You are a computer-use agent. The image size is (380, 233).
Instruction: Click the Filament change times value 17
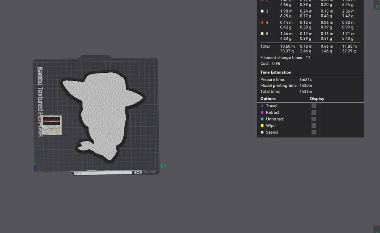(x=308, y=58)
